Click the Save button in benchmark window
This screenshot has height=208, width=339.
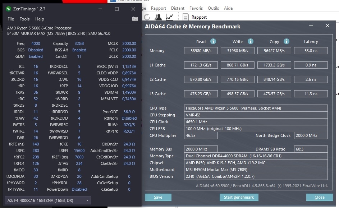pyautogui.click(x=158, y=197)
